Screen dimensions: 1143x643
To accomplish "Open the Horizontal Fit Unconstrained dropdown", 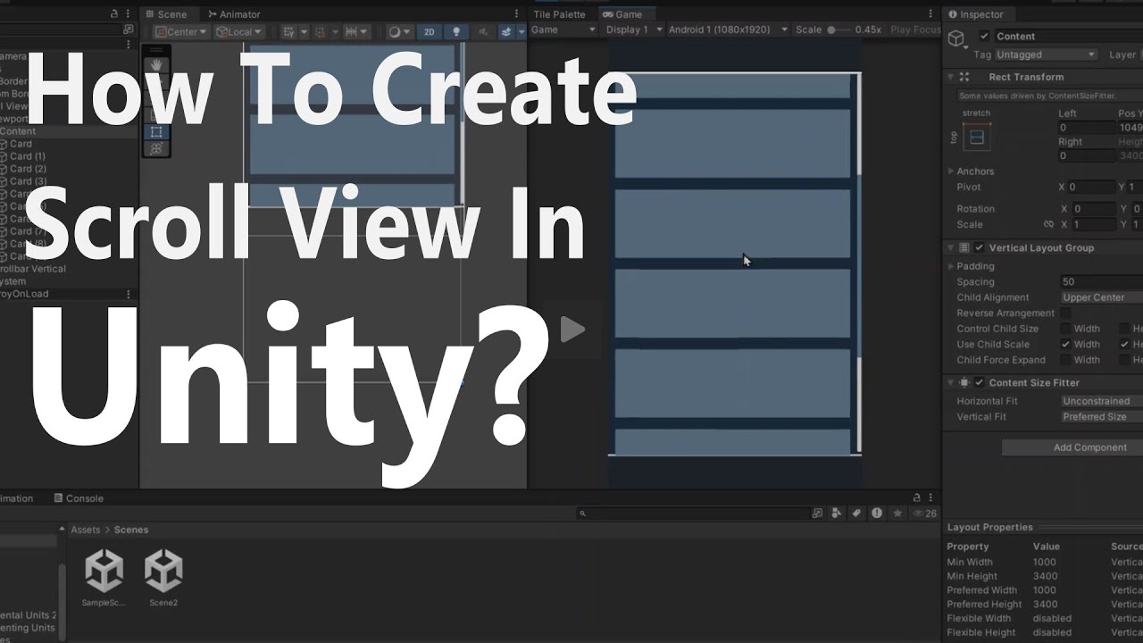I will point(1100,402).
